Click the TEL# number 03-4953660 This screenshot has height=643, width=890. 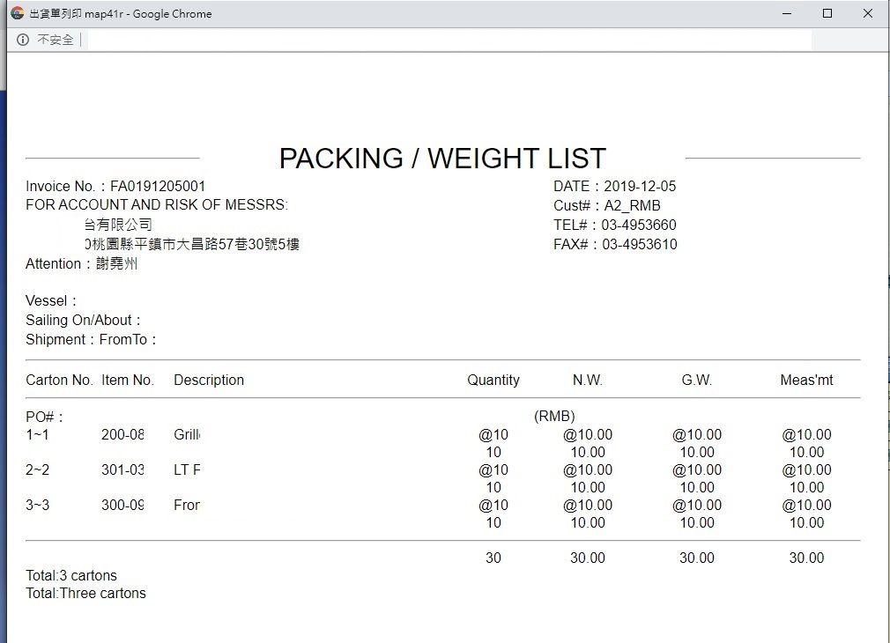tap(639, 225)
